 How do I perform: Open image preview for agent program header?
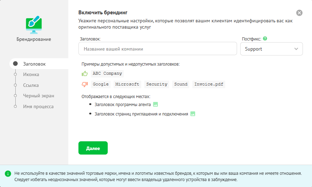click(x=155, y=104)
